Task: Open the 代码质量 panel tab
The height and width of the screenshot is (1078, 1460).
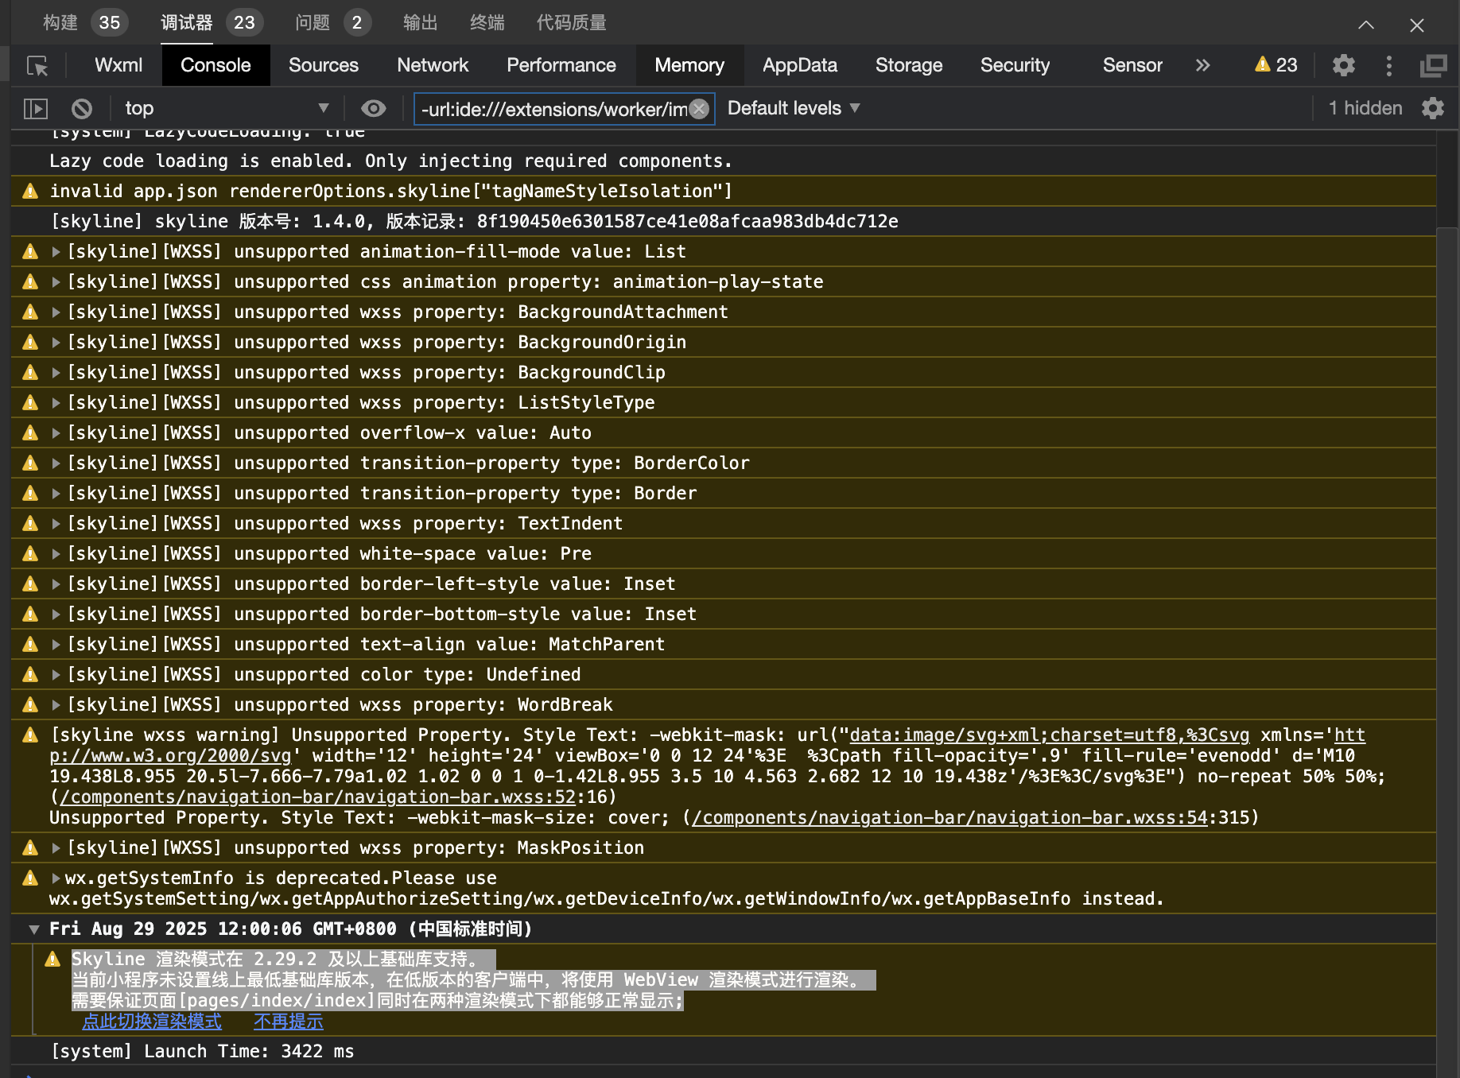Action: pos(572,22)
